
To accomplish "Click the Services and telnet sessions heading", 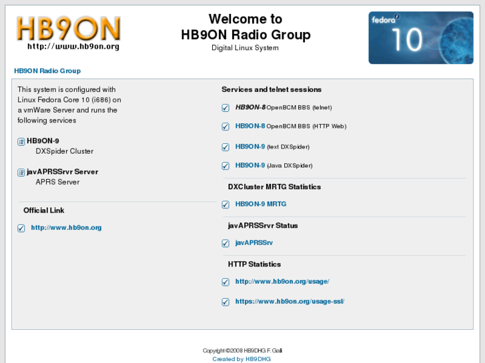I will click(272, 90).
